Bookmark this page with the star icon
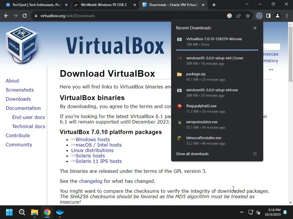 coord(248,16)
